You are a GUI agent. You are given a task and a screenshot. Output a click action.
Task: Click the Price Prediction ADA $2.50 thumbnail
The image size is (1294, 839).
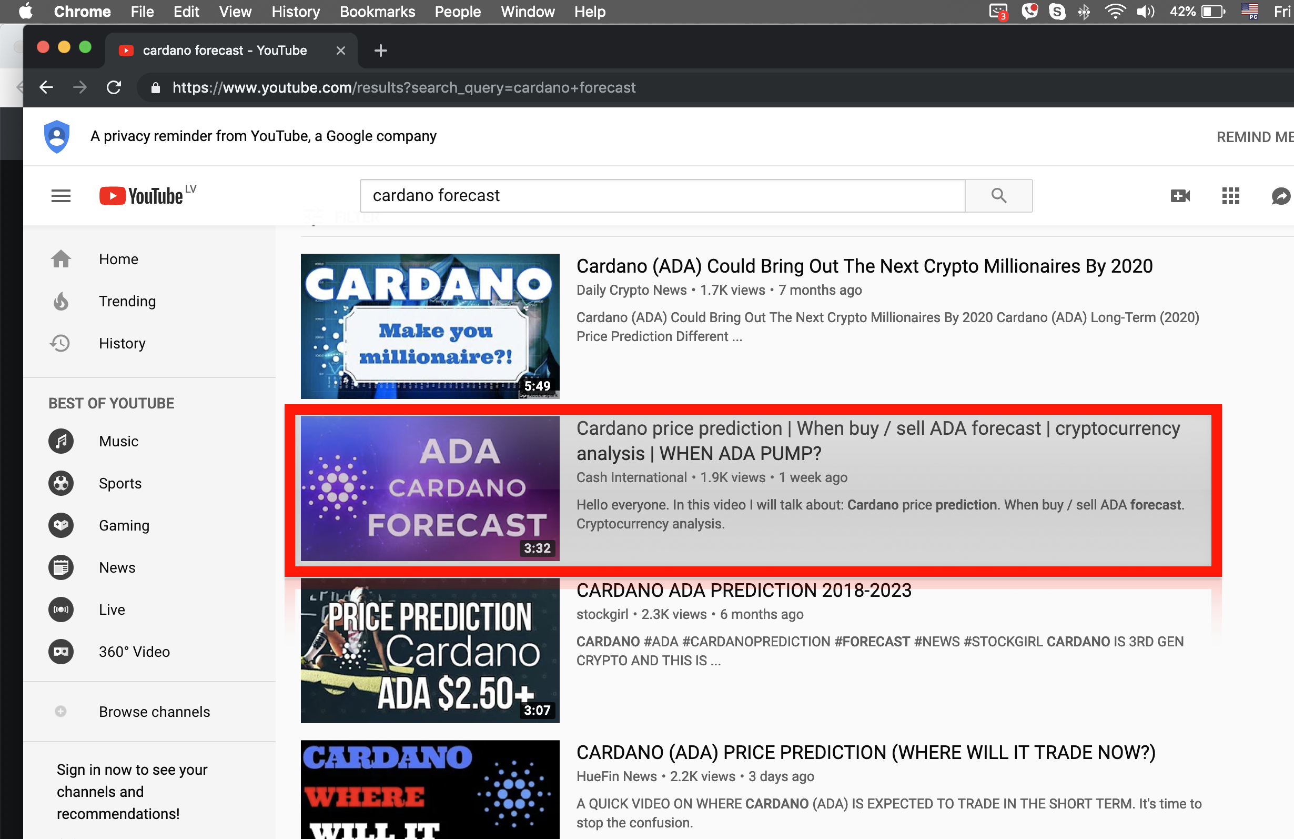[x=430, y=650]
